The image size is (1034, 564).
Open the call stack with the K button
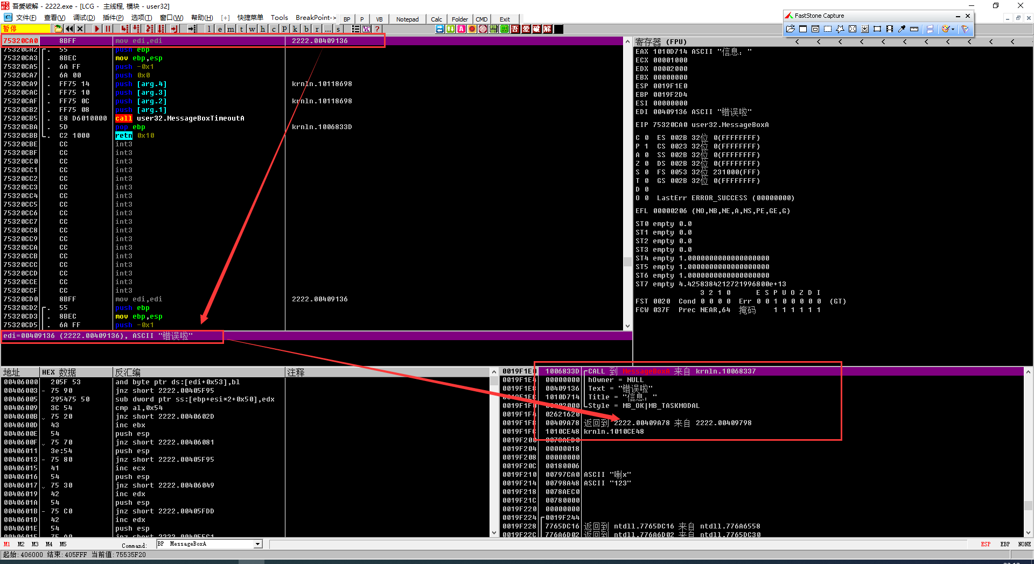pos(295,29)
